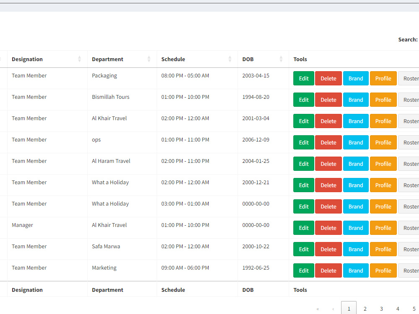Go to pagination page 1
The width and height of the screenshot is (419, 314).
349,309
